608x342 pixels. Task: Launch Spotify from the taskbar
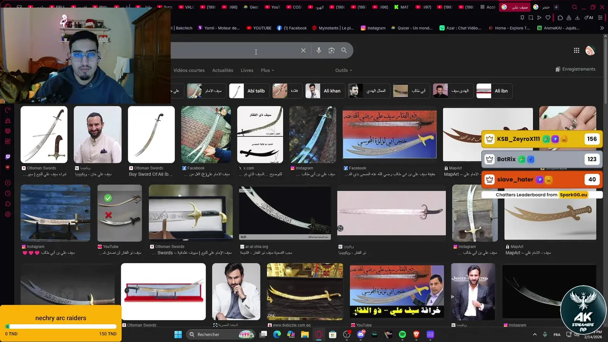402,334
